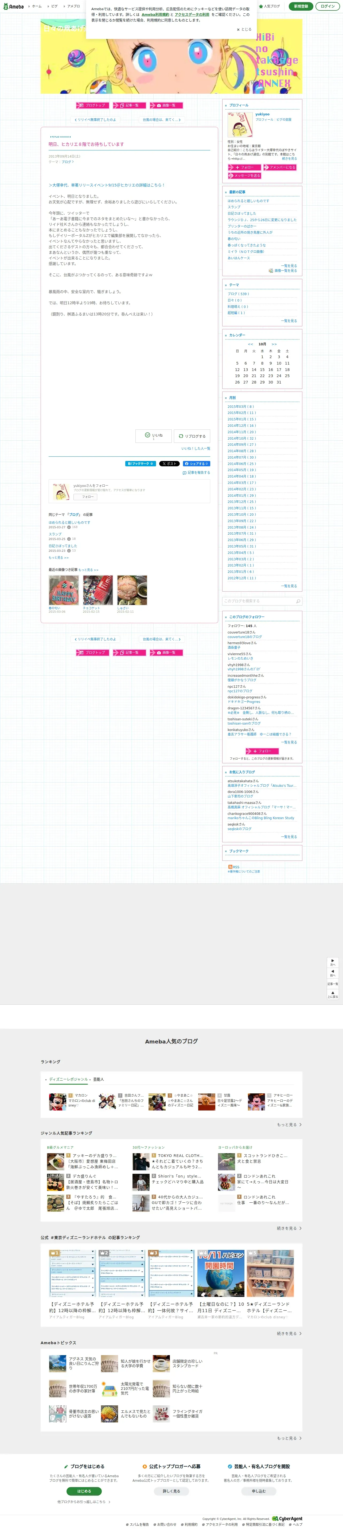Click the ログイン button in header
The image size is (343, 1529).
(x=328, y=6)
